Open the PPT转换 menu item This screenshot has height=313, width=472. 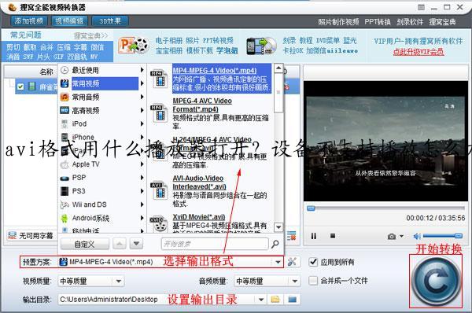378,22
